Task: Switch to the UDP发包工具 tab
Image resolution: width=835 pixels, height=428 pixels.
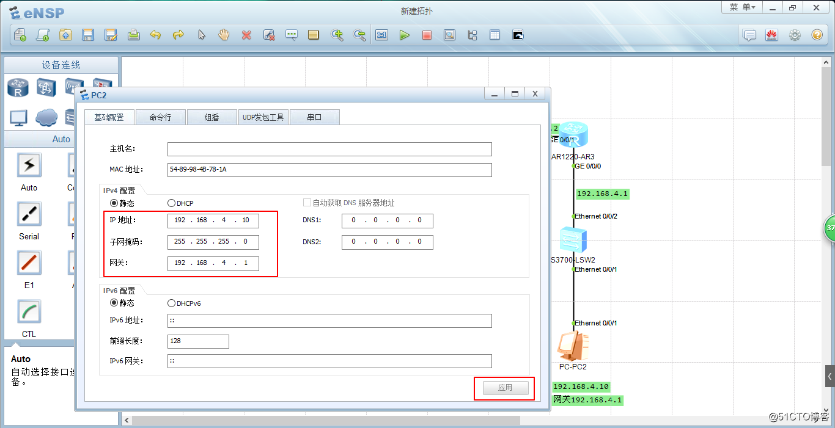Action: [x=263, y=117]
